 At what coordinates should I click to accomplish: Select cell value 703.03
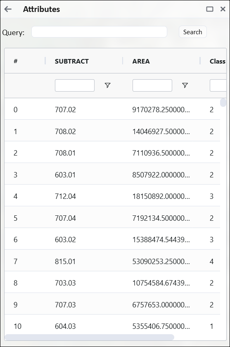point(65,283)
